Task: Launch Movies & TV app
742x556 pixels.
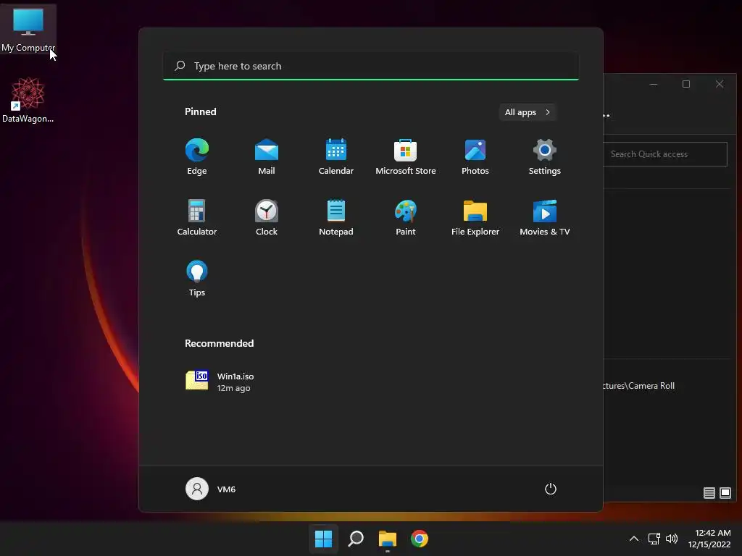Action: pos(545,217)
